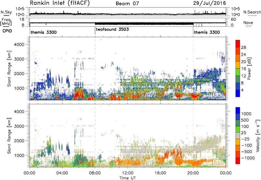Click the blue velocity streak near 04:40

pyautogui.click(x=68, y=149)
